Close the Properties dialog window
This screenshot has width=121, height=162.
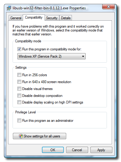tap(108, 7)
